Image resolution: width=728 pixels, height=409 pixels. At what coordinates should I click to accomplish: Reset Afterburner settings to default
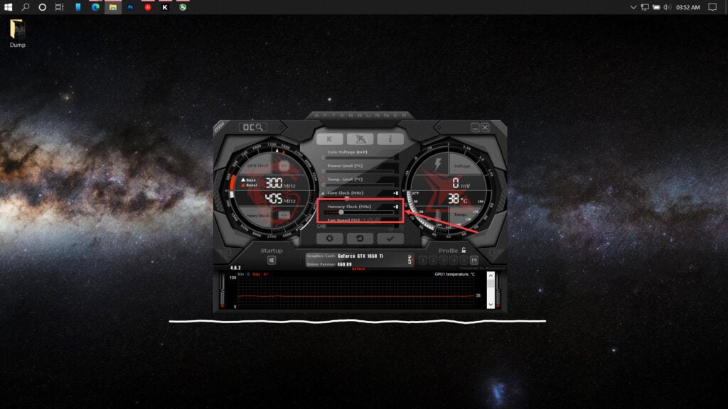pyautogui.click(x=360, y=239)
